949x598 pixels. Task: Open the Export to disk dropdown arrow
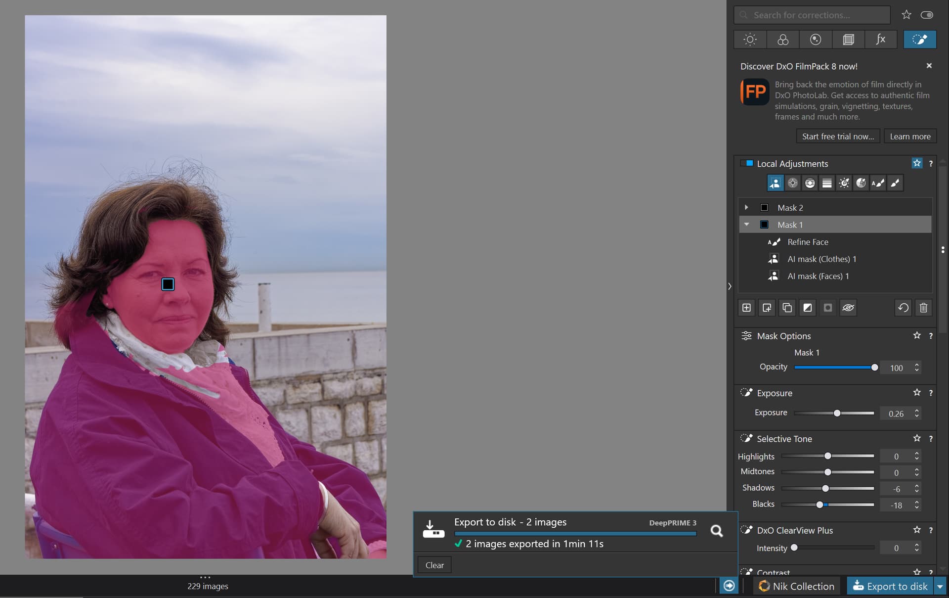tap(940, 586)
